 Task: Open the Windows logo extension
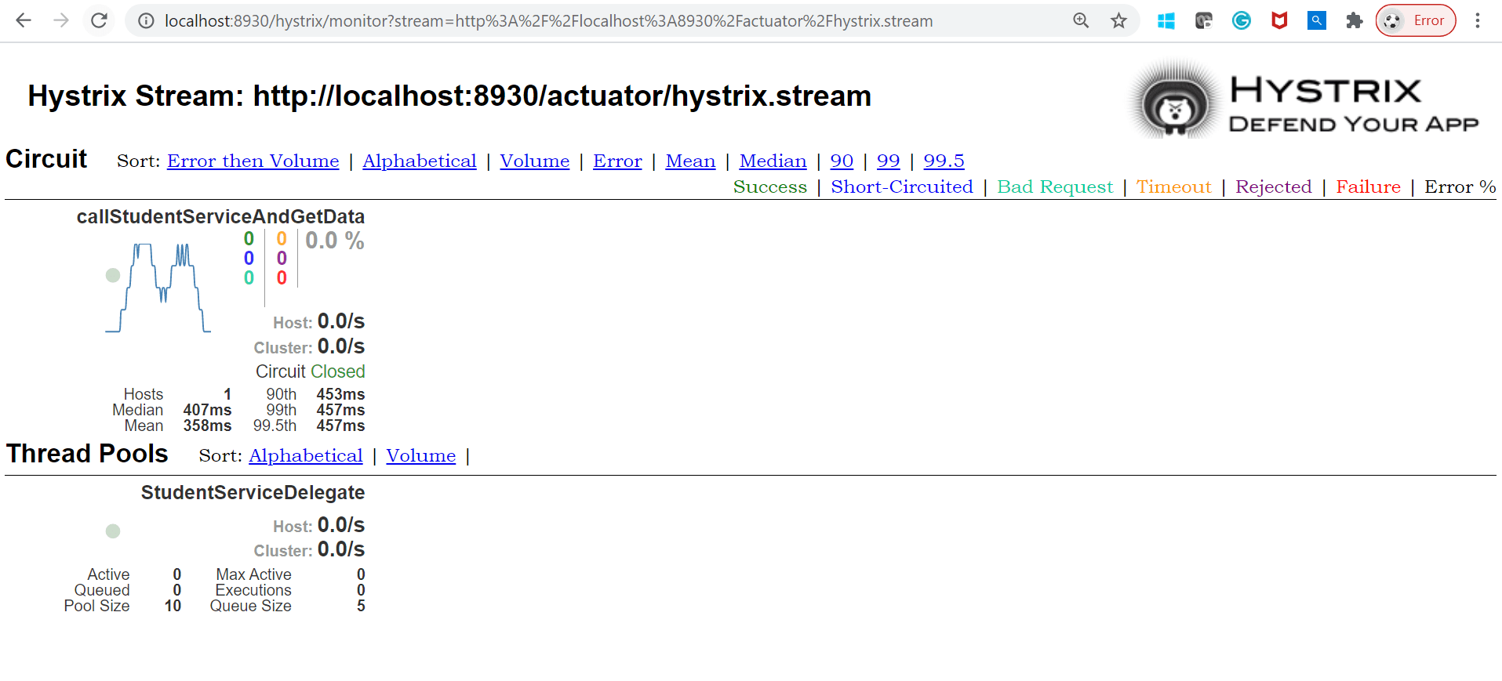point(1166,21)
